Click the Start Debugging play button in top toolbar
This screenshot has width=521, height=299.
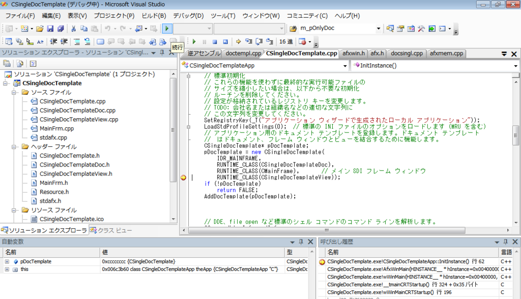(167, 29)
